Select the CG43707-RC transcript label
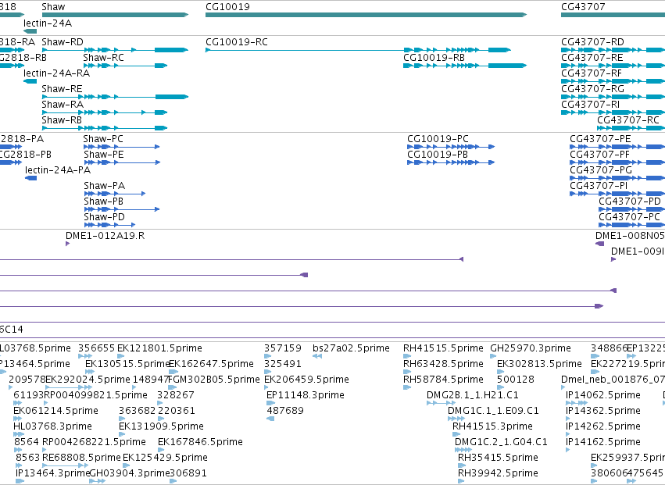This screenshot has height=485, width=665. [x=628, y=120]
